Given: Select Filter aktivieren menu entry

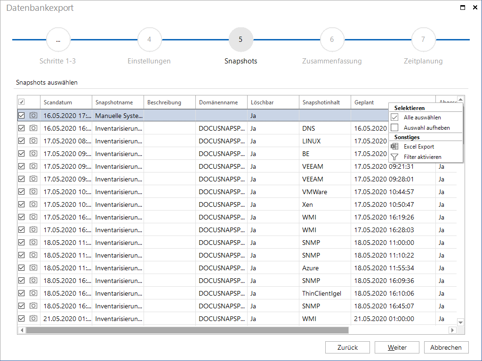Looking at the screenshot, I should pos(426,157).
